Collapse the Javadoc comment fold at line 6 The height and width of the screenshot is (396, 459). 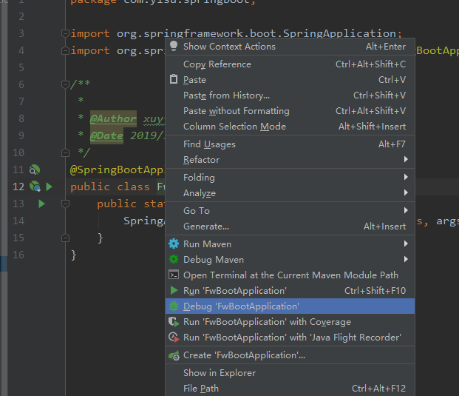point(66,84)
